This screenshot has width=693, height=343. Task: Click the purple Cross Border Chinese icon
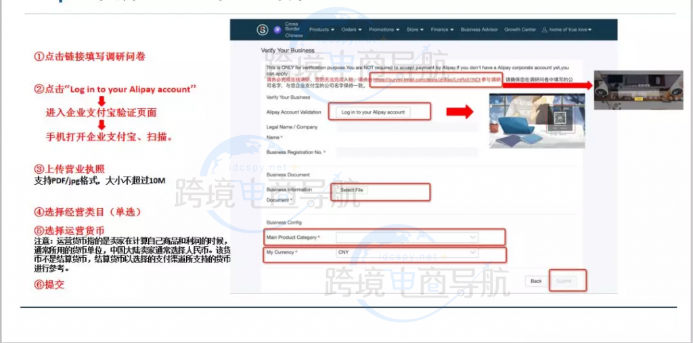pyautogui.click(x=277, y=30)
